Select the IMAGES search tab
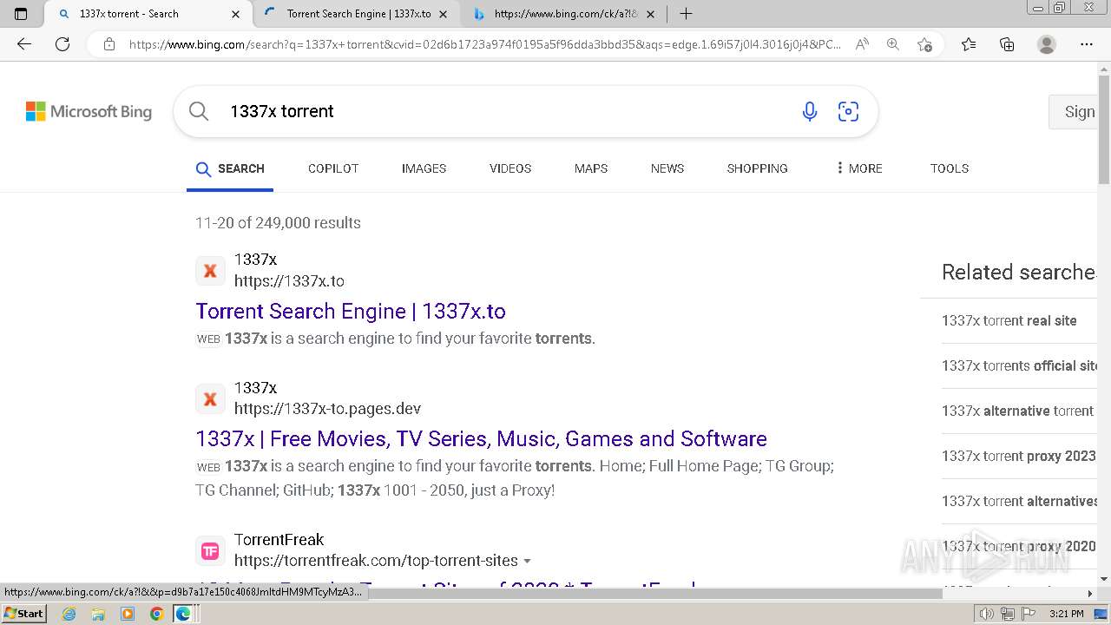Image resolution: width=1111 pixels, height=625 pixels. 424,168
